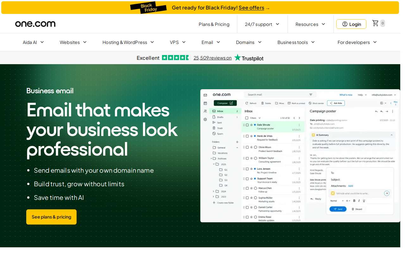Expand the 24/7 support dropdown

(262, 24)
